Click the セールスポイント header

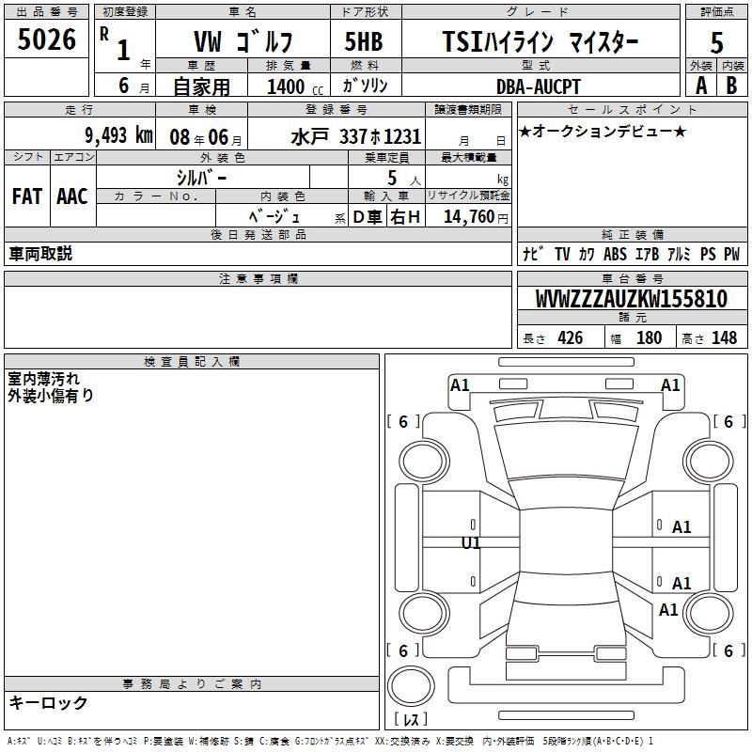pyautogui.click(x=632, y=109)
